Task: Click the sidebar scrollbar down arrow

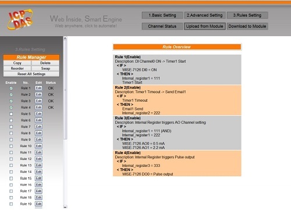Action: [x=65, y=207]
